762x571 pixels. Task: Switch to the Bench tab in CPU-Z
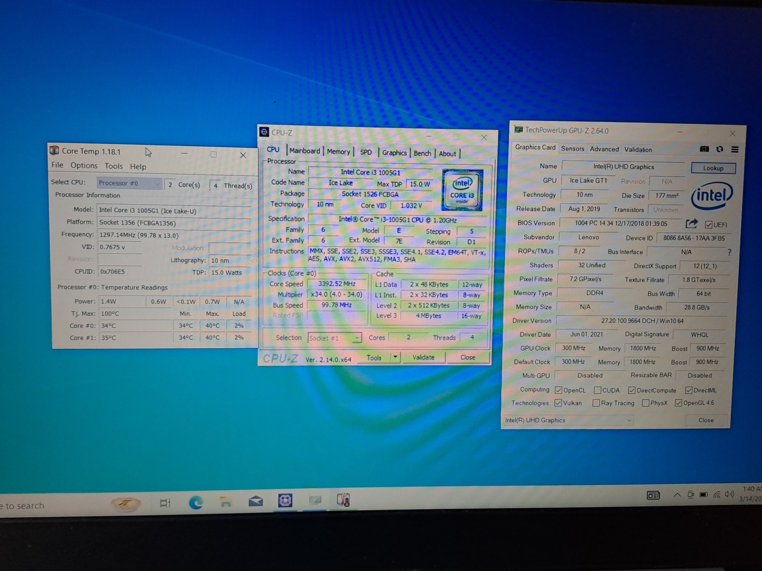coord(422,153)
